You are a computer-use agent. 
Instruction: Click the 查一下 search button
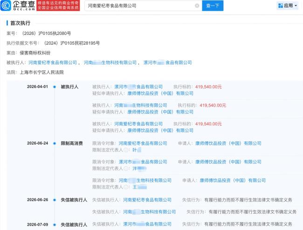coord(213,6)
